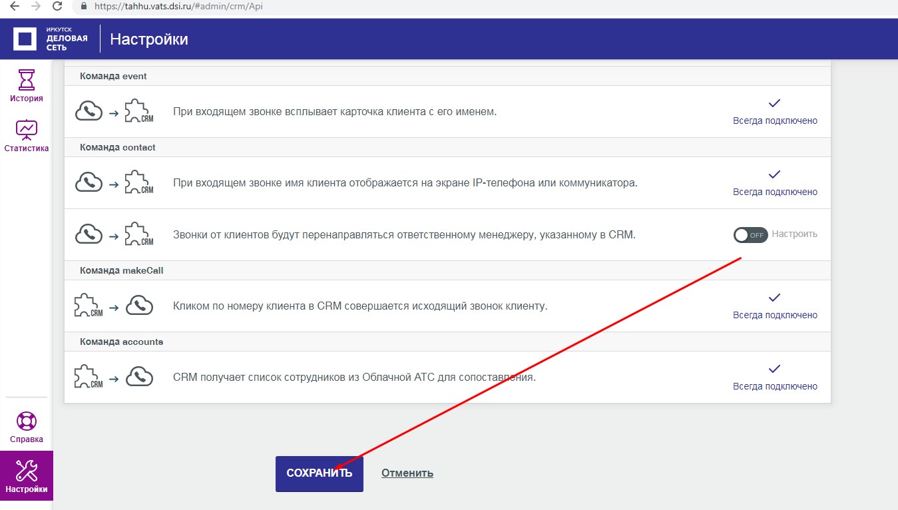
Task: Click Всегда подключено in the event row
Action: pyautogui.click(x=775, y=121)
